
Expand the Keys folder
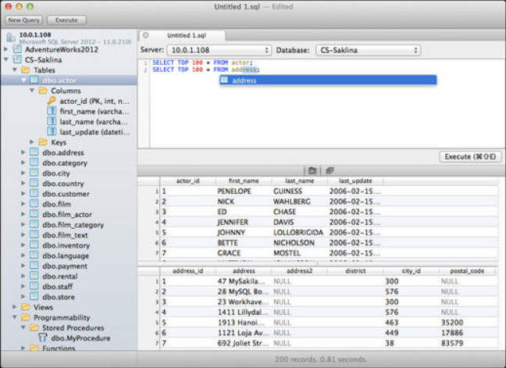coord(32,142)
